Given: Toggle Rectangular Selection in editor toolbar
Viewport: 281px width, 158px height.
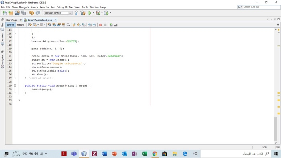Looking at the screenshot, I should coord(68,25).
